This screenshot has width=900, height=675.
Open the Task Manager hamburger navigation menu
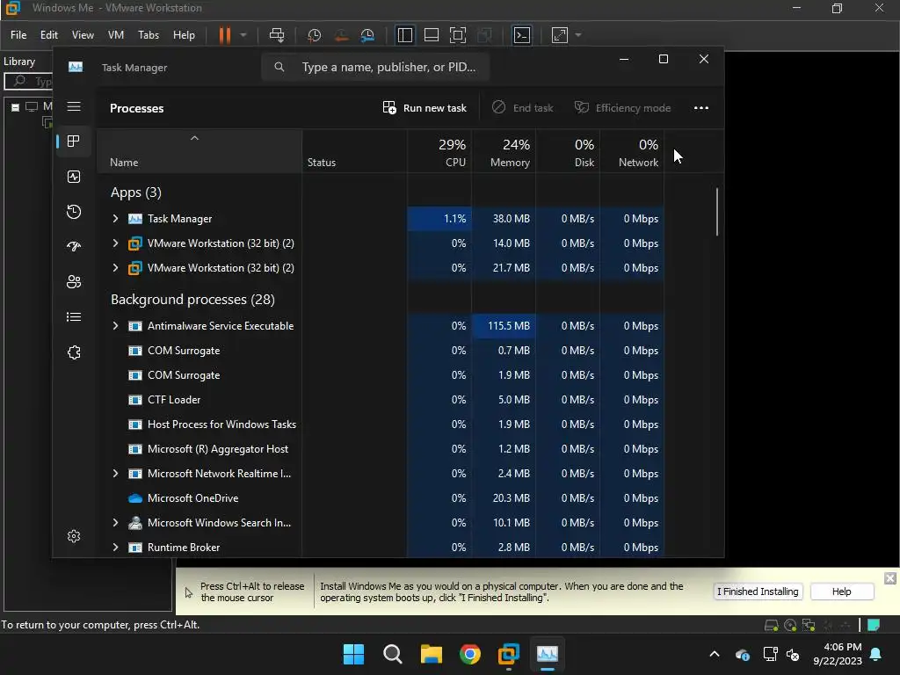point(74,106)
